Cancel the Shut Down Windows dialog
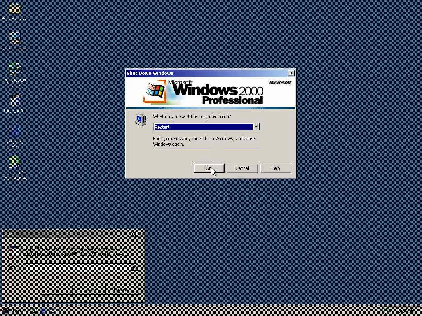This screenshot has height=316, width=422. 242,168
